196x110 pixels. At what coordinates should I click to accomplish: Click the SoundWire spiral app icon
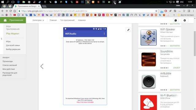pos(149,59)
